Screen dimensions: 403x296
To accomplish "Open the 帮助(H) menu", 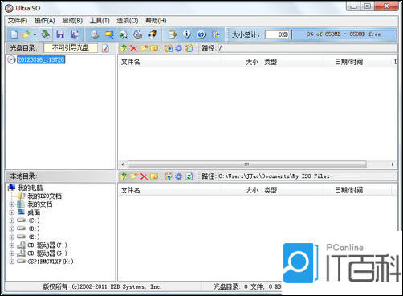I will pos(156,21).
